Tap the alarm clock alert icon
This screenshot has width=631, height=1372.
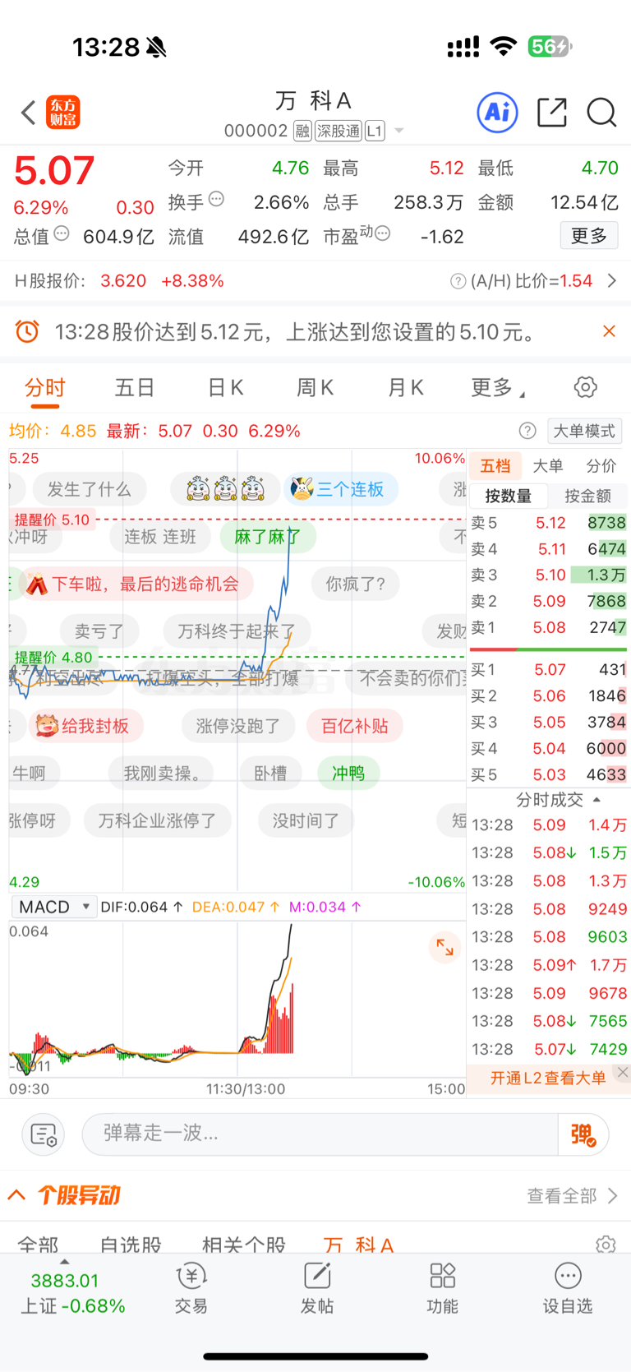click(27, 331)
